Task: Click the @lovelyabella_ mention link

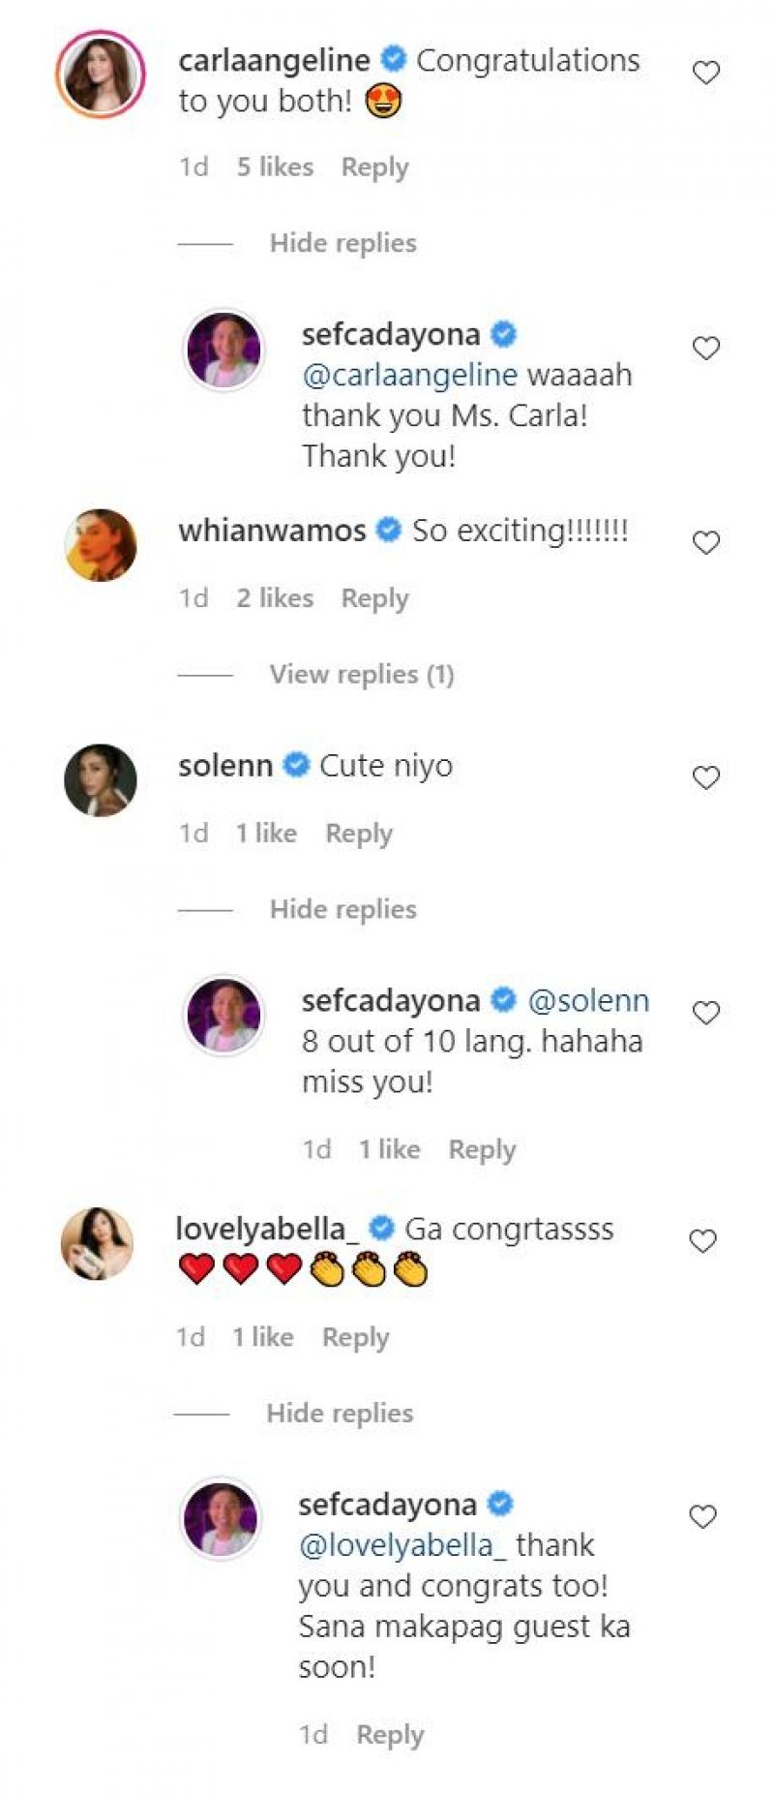Action: [x=402, y=1545]
